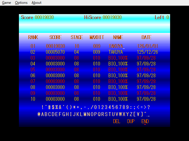
Task: Click the NAME column header
Action: tap(118, 37)
